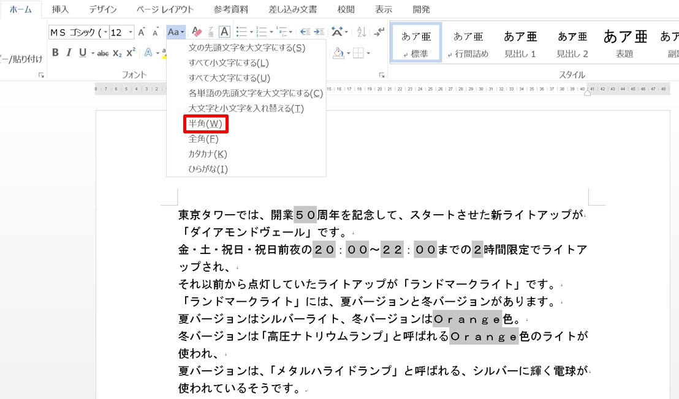The image size is (679, 399).
Task: Apply the 標準 style
Action: click(x=415, y=43)
